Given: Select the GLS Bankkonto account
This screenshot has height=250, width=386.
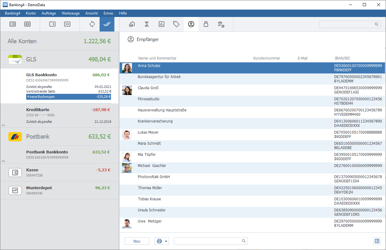Looking at the screenshot, I should pyautogui.click(x=60, y=86).
